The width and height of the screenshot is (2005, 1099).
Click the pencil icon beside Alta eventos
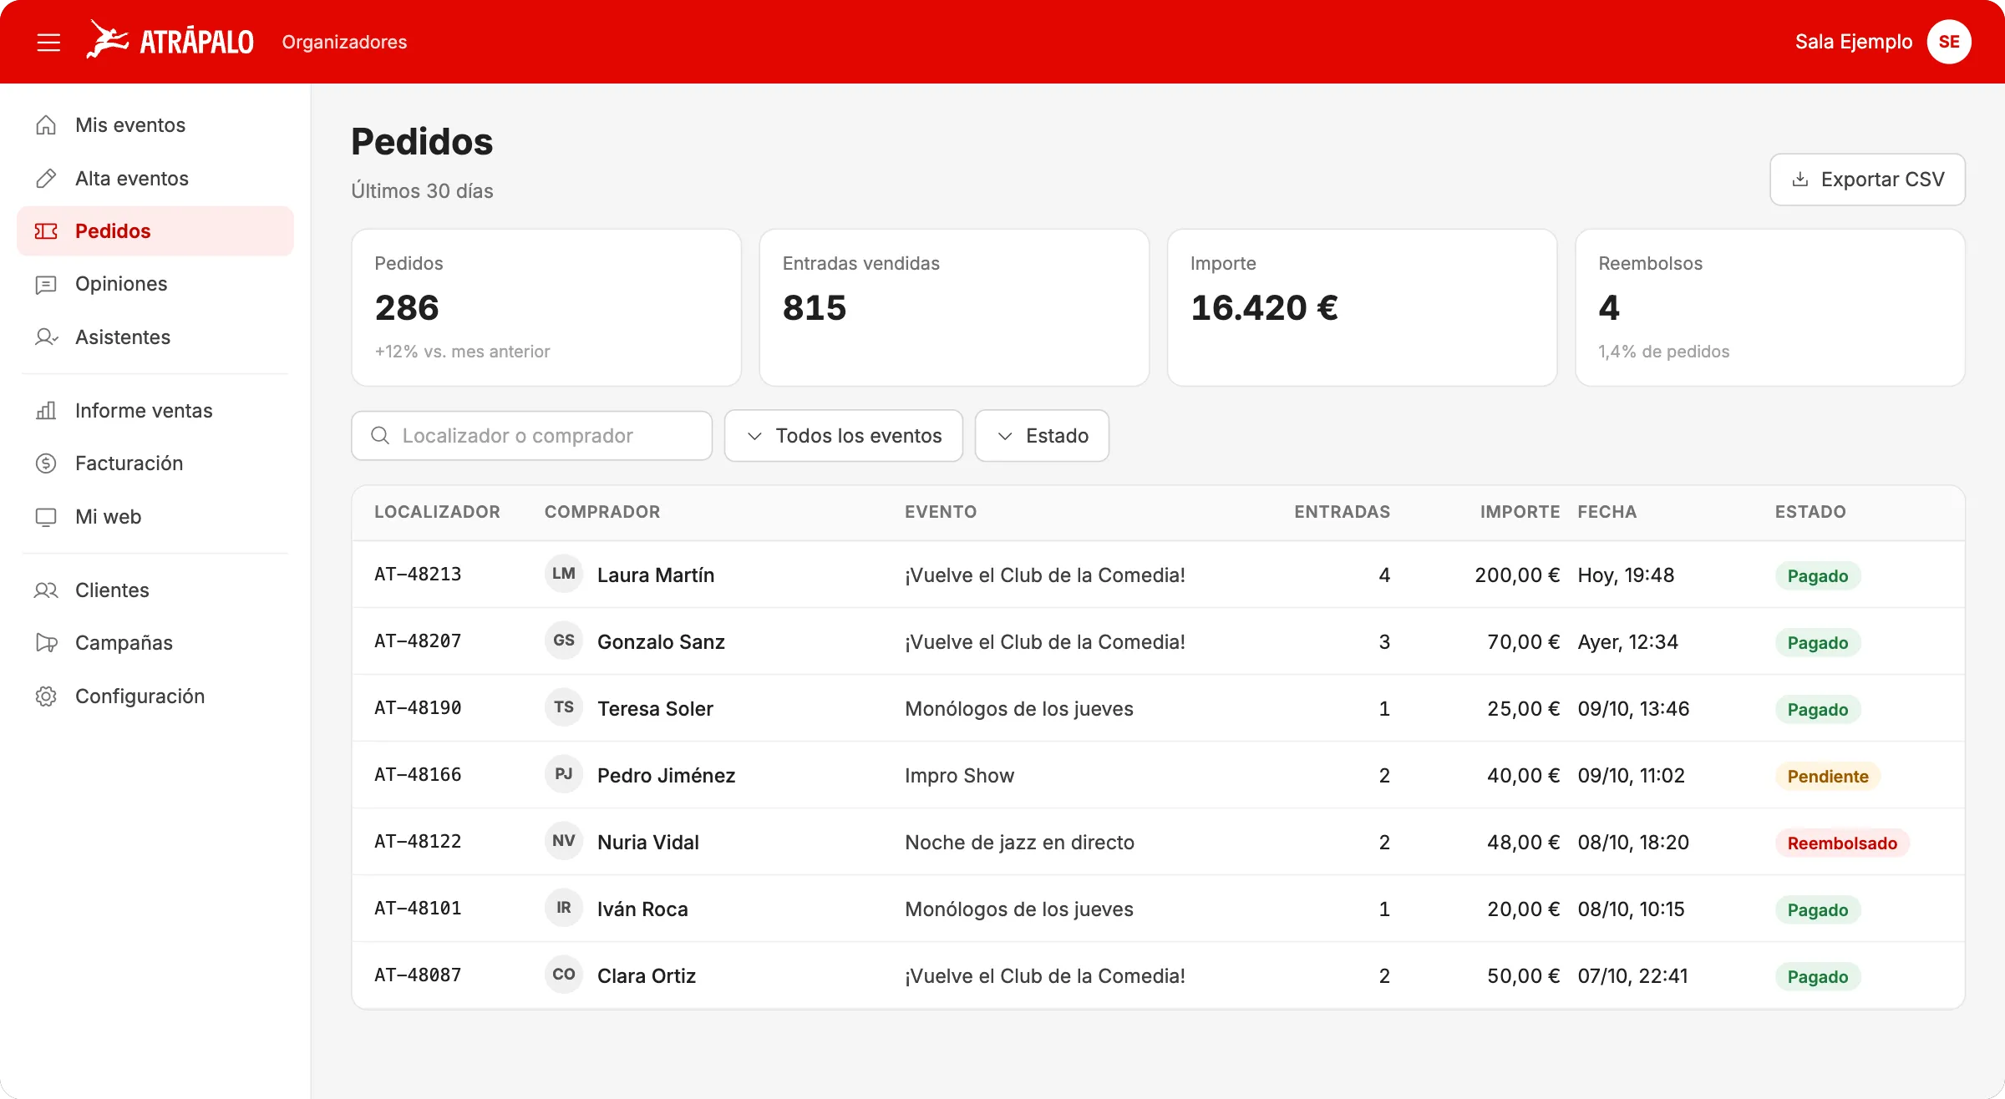point(46,178)
